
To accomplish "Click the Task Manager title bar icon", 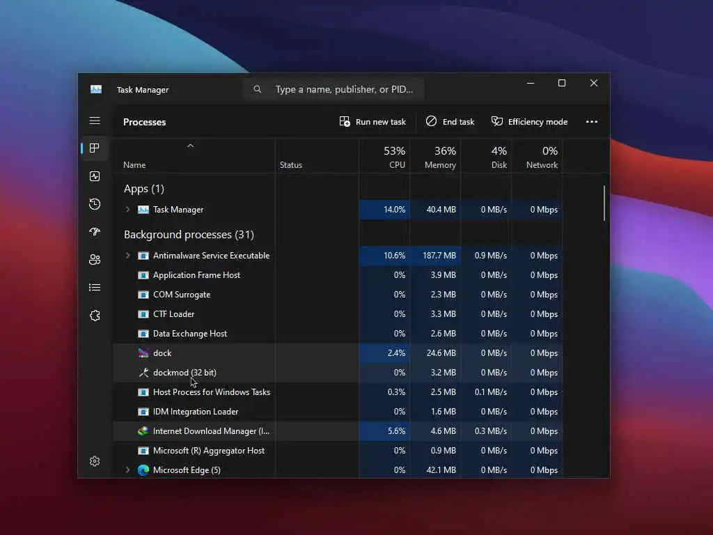I will [96, 89].
